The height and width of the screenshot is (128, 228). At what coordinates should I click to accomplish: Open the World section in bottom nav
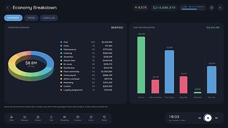pyautogui.click(x=104, y=118)
